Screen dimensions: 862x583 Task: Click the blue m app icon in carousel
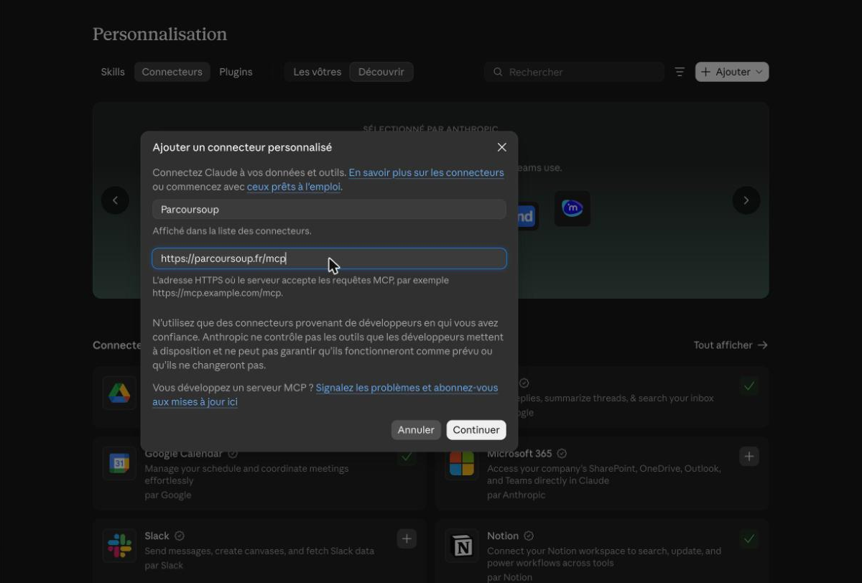tap(573, 208)
